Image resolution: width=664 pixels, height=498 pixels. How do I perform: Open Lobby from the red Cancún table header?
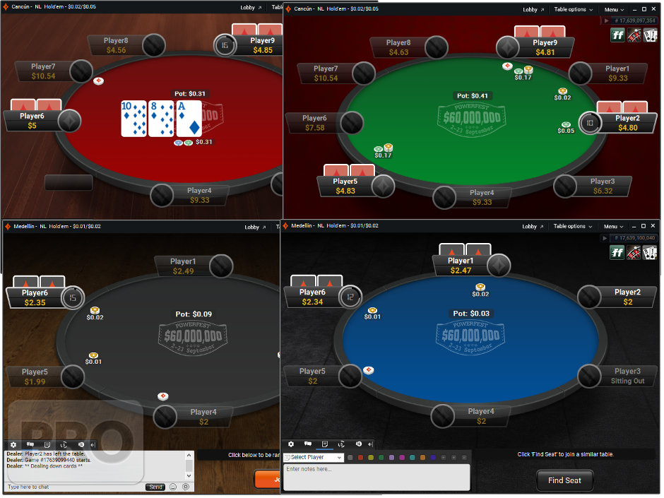pos(251,8)
